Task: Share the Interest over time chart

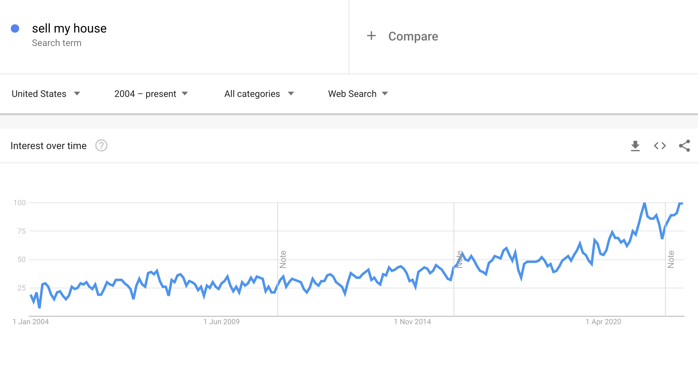Action: [x=684, y=146]
